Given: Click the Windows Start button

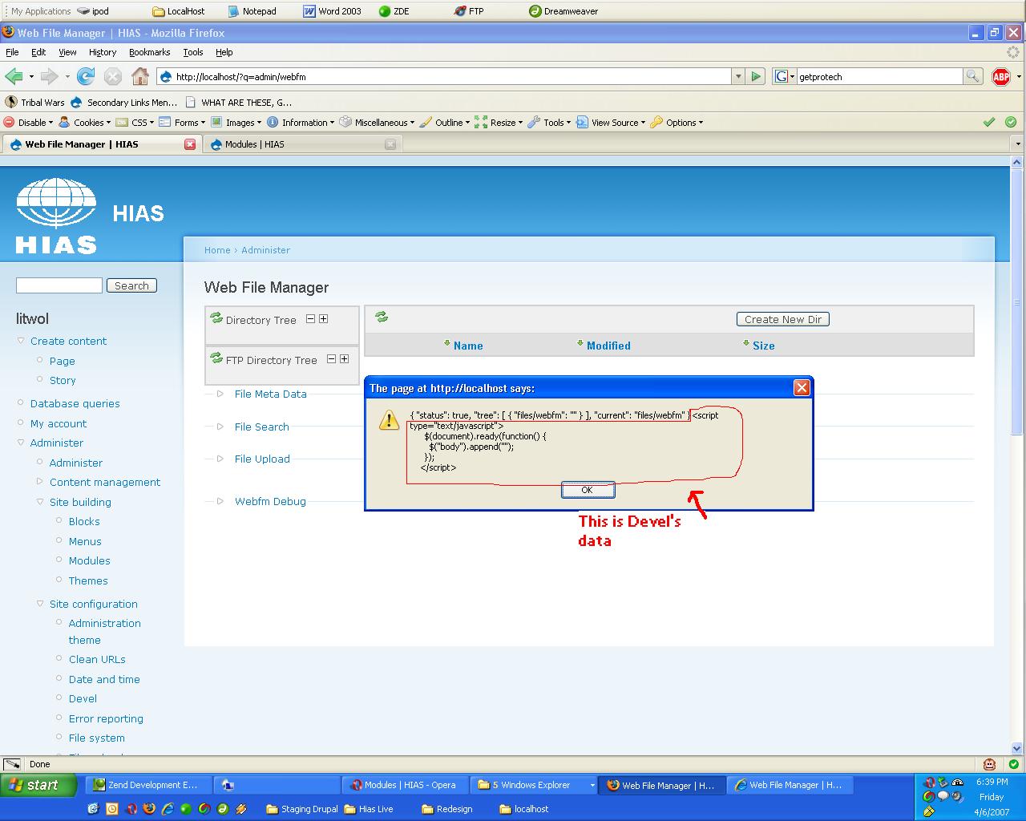Looking at the screenshot, I should (x=38, y=785).
